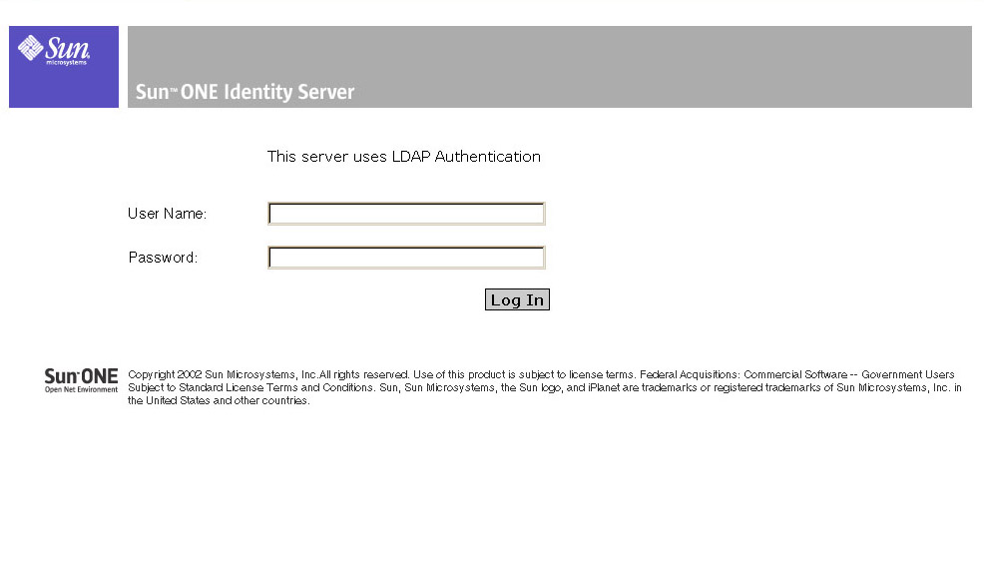Screen dimensions: 984x563
Task: Submit with the Log In button
Action: [517, 299]
